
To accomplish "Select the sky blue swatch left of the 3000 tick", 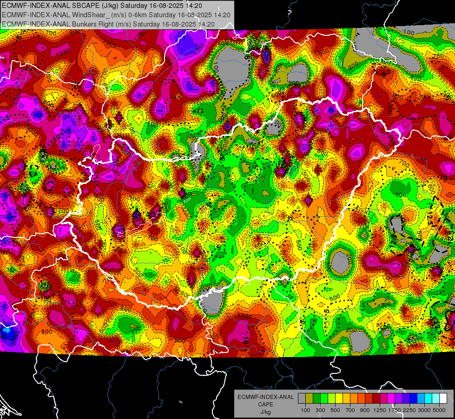I will (421, 399).
